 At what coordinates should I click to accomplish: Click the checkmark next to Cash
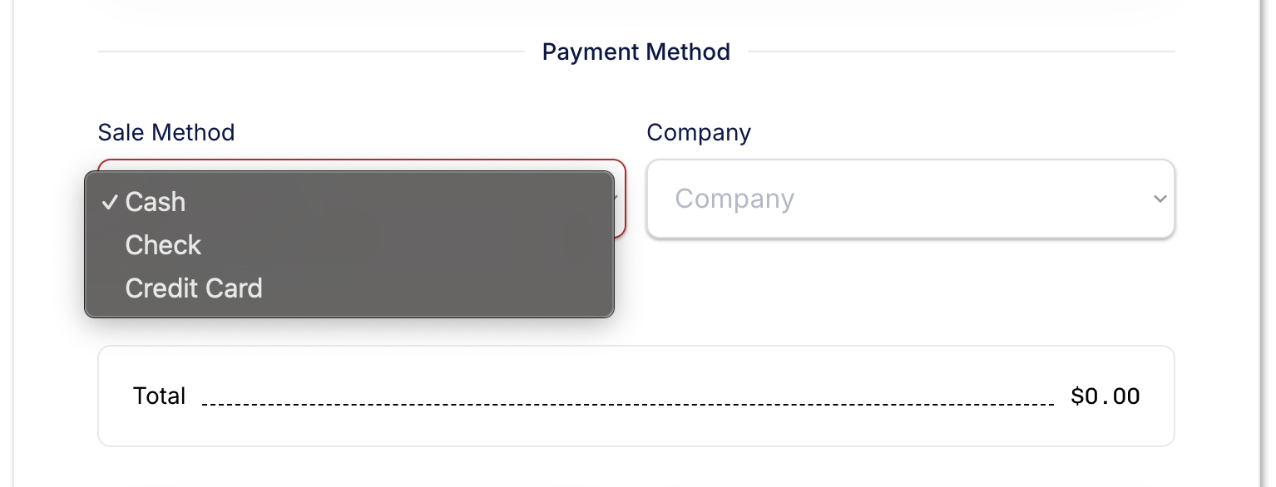point(109,201)
